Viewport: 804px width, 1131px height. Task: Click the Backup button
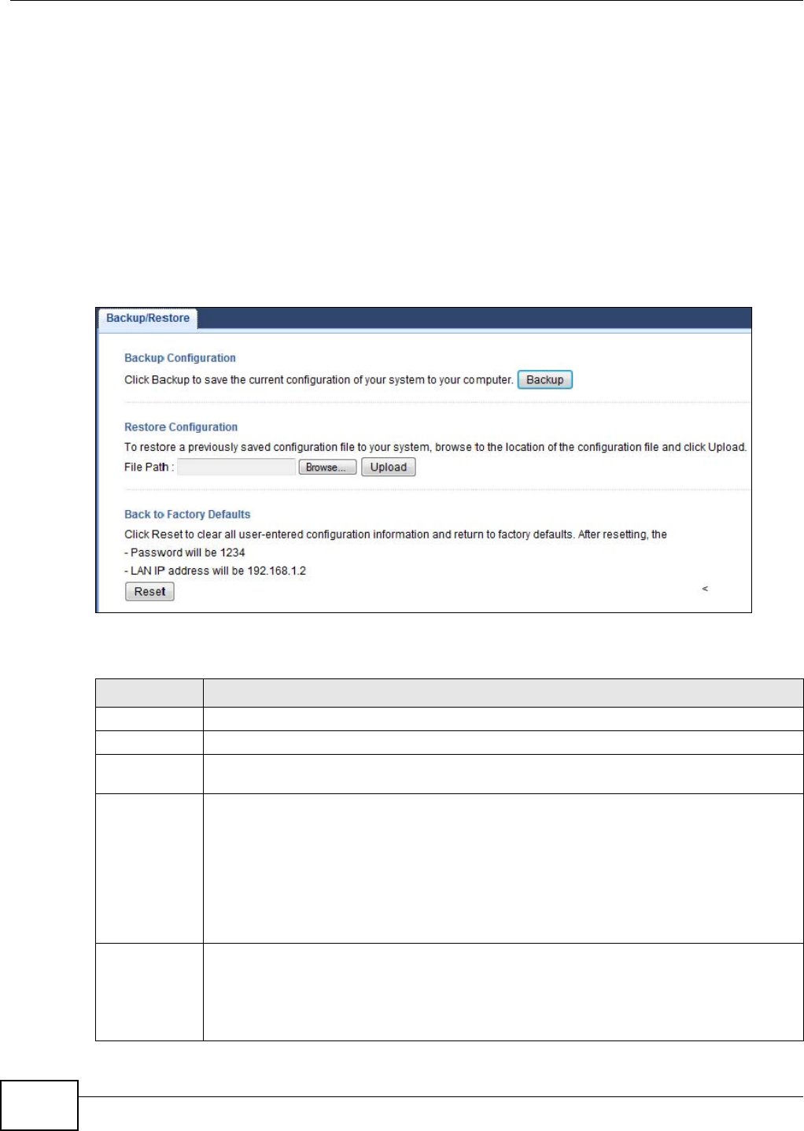pos(544,379)
